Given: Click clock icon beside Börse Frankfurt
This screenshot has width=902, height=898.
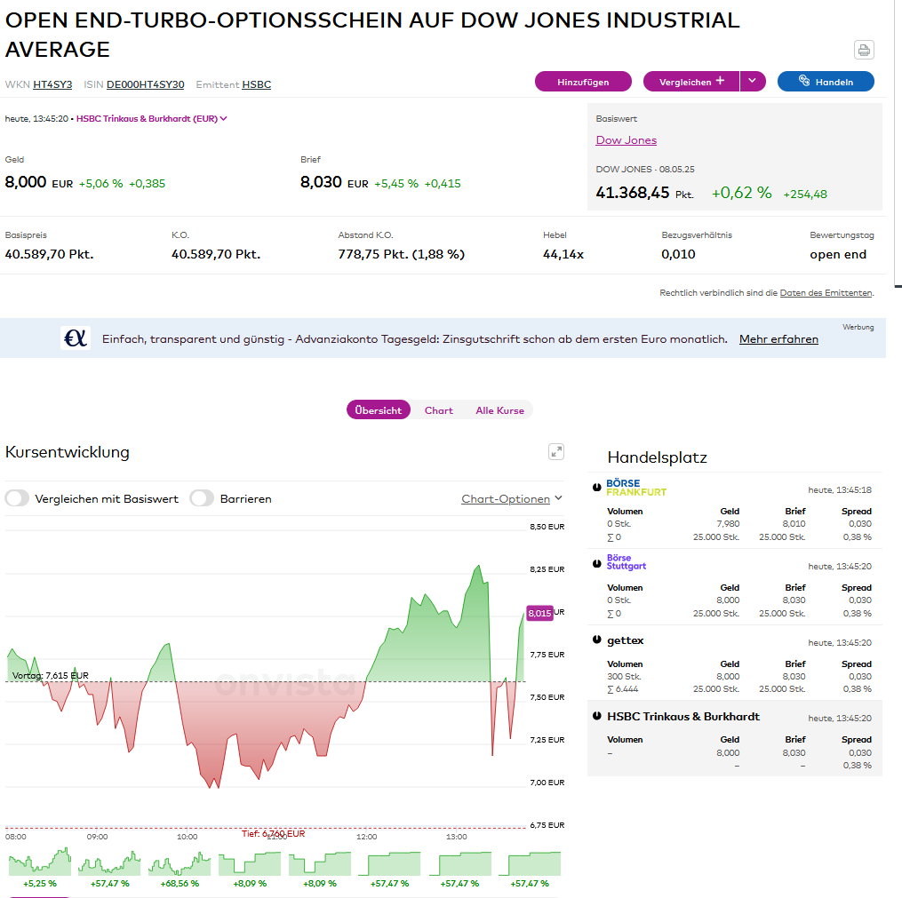Looking at the screenshot, I should [596, 488].
